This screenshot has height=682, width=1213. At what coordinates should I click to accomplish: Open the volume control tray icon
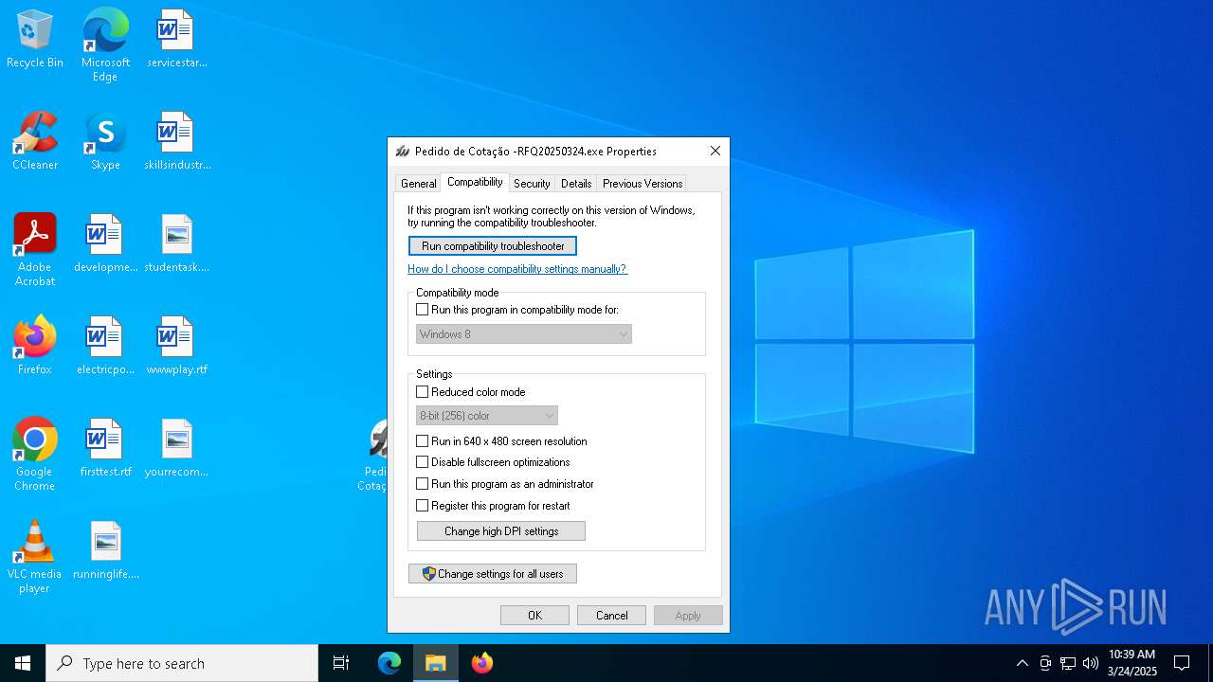click(1091, 663)
